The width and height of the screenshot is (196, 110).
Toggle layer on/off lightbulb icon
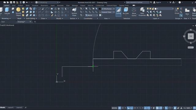[x=148, y=9]
